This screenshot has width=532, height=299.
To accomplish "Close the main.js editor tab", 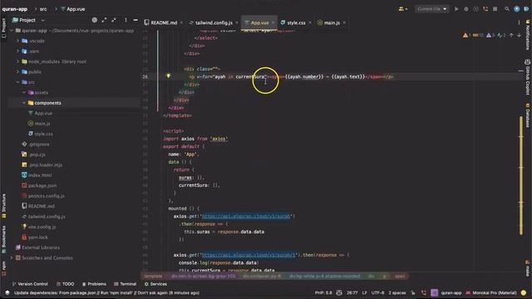I will [x=344, y=22].
